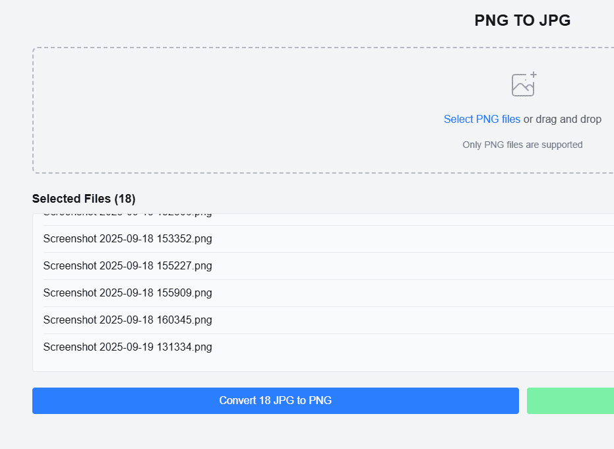Click the green button beside Convert
The image size is (614, 449).
570,401
